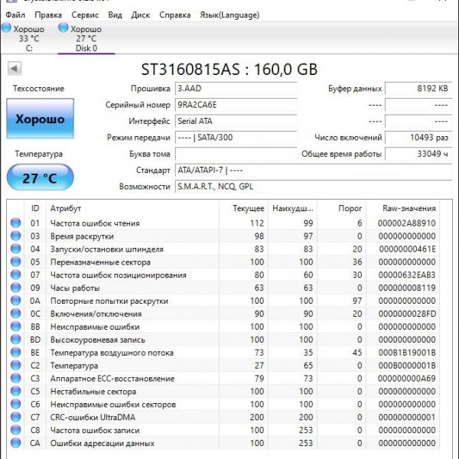This screenshot has width=459, height=459.
Task: Open the Вид menu
Action: point(115,15)
